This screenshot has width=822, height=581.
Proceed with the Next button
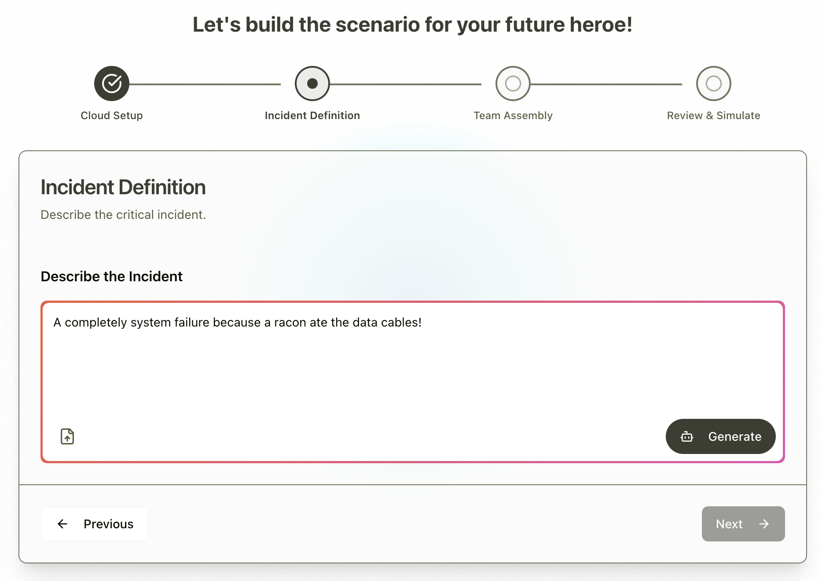tap(743, 524)
